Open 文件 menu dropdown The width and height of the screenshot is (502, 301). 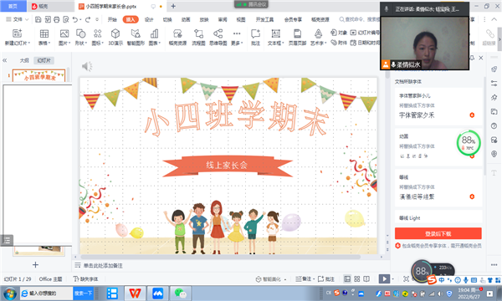tap(18, 19)
